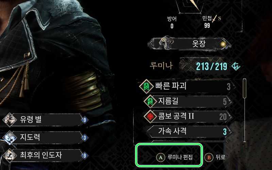
Task: Click the lumina list scrollbar handle
Action: 244,88
